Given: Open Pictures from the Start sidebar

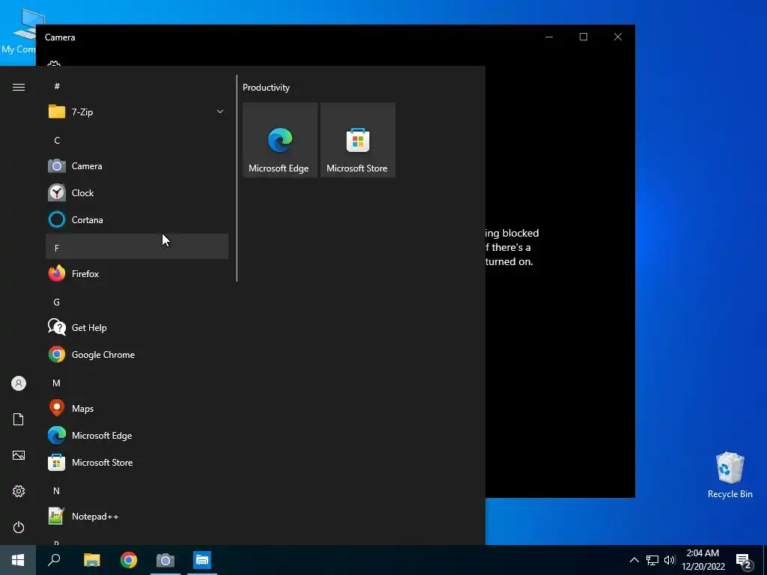Looking at the screenshot, I should click(x=19, y=455).
